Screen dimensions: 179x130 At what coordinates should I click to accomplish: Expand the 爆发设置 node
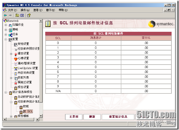(11, 54)
